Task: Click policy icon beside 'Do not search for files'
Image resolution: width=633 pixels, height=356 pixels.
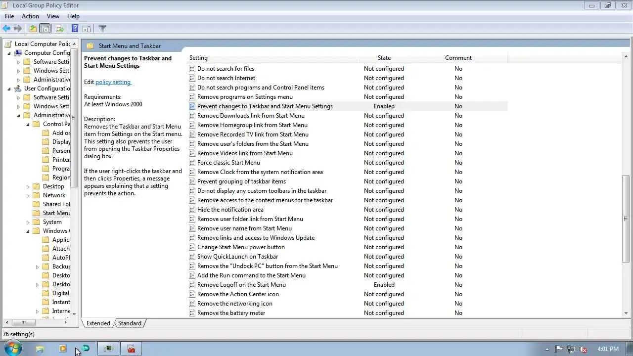Action: coord(192,69)
